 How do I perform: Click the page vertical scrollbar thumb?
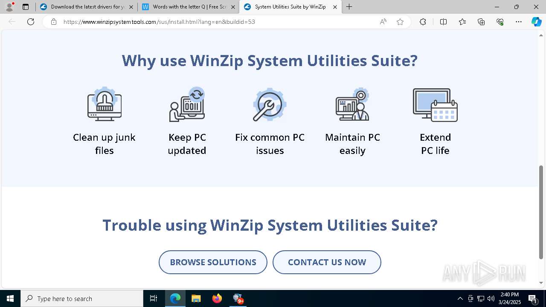541,212
